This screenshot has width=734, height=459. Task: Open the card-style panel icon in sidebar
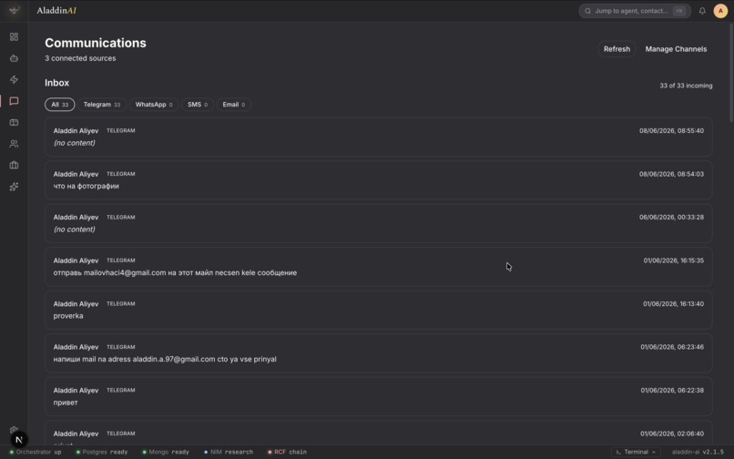click(14, 122)
